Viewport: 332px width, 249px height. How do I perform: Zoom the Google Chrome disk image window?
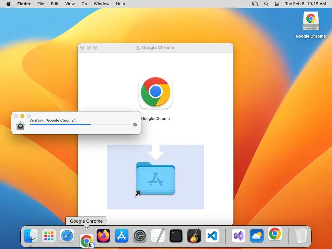tap(96, 48)
